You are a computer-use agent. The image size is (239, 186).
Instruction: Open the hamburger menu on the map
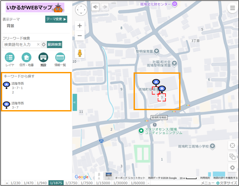pos(232,8)
